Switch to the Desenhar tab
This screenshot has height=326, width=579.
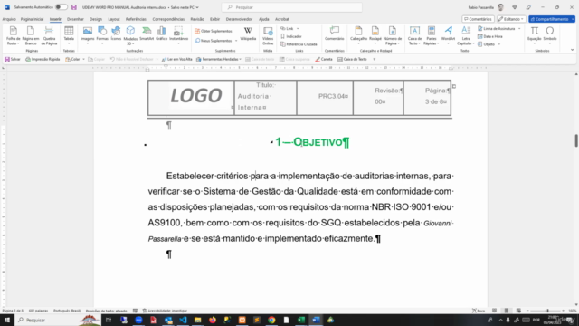(x=75, y=19)
